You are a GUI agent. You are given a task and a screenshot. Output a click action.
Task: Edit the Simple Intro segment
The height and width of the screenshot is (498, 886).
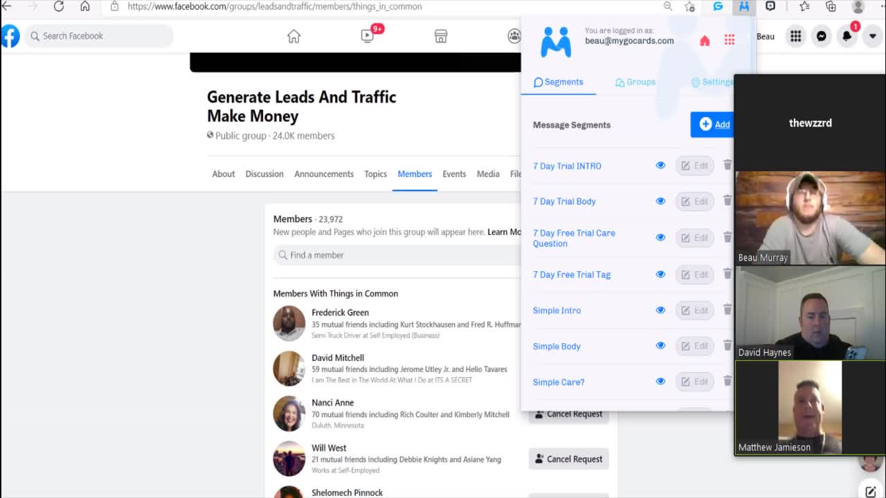(x=694, y=310)
